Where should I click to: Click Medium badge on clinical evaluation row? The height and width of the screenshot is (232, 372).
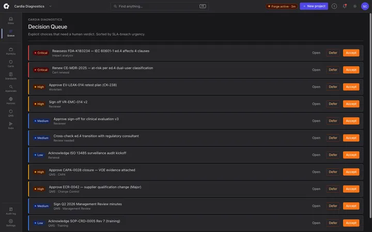(41, 121)
